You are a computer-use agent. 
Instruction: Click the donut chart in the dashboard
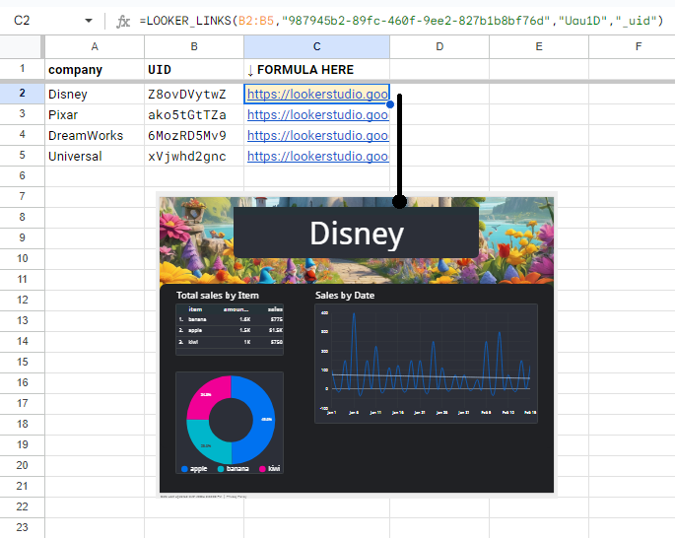click(231, 420)
